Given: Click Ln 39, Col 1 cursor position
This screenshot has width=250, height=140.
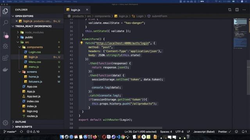Looking at the screenshot, I should [x=141, y=131].
